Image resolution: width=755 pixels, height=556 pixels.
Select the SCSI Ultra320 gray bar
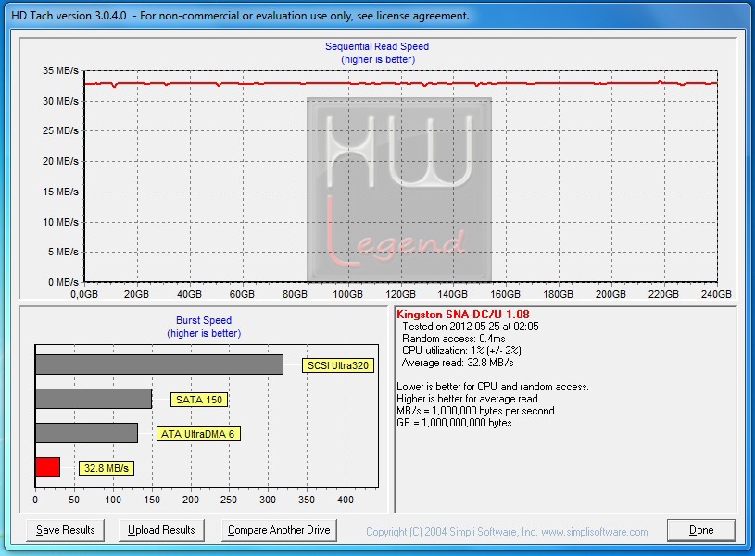[x=159, y=364]
